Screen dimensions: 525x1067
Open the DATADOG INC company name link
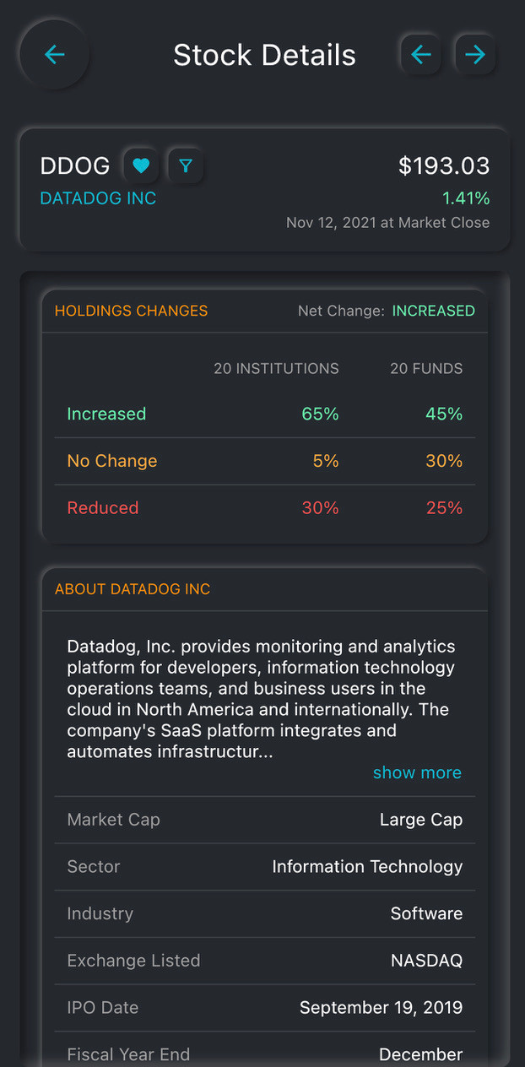click(98, 198)
